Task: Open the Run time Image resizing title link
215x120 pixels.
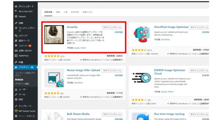Action: click(x=169, y=114)
